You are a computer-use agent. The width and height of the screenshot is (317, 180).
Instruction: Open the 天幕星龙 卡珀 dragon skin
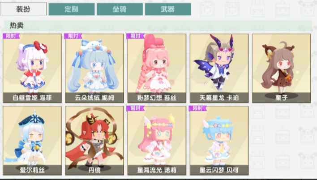(219, 69)
